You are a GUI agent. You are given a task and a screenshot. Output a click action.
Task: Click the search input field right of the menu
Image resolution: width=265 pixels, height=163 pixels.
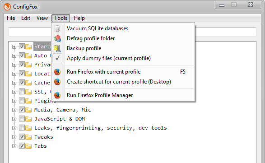[x=226, y=32]
